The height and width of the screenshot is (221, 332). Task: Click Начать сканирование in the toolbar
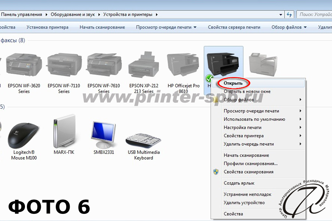point(102,27)
